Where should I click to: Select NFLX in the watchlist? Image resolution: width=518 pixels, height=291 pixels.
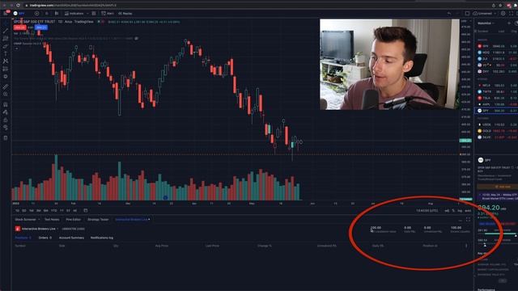coord(497,86)
